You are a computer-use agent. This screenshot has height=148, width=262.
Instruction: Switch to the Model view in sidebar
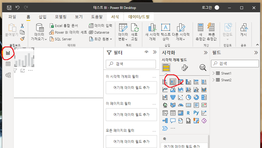pyautogui.click(x=8, y=75)
